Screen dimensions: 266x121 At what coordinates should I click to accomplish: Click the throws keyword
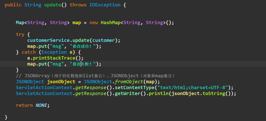tap(78, 5)
